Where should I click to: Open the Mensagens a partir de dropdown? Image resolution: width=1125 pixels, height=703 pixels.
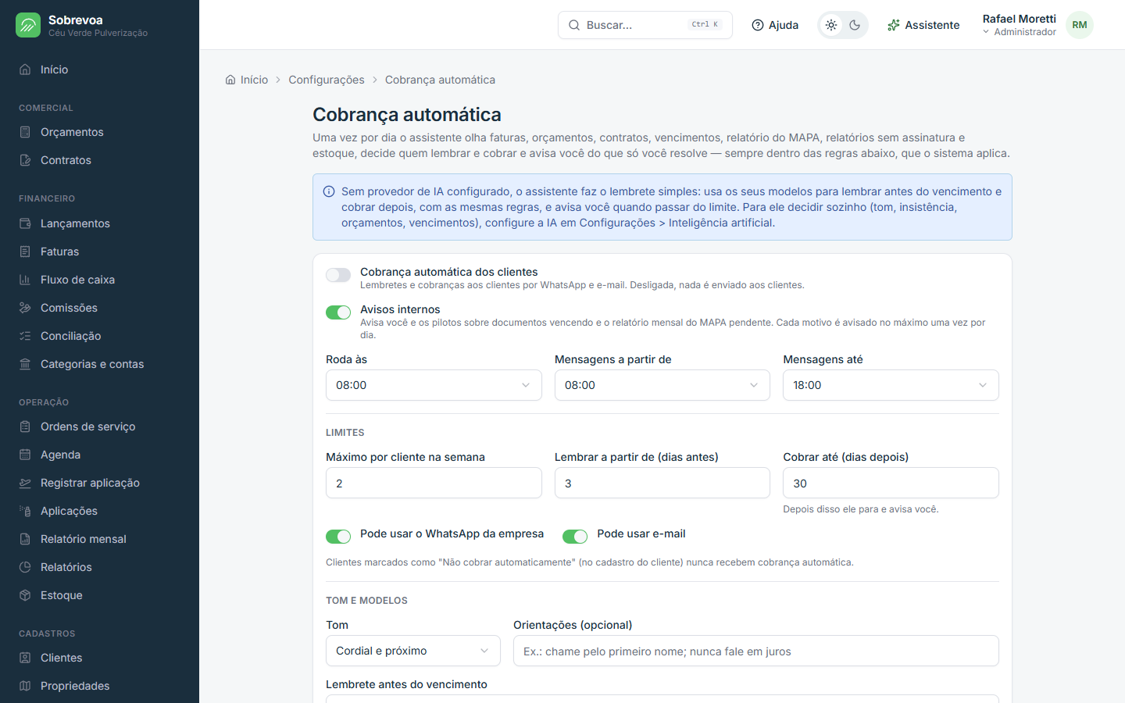(662, 385)
